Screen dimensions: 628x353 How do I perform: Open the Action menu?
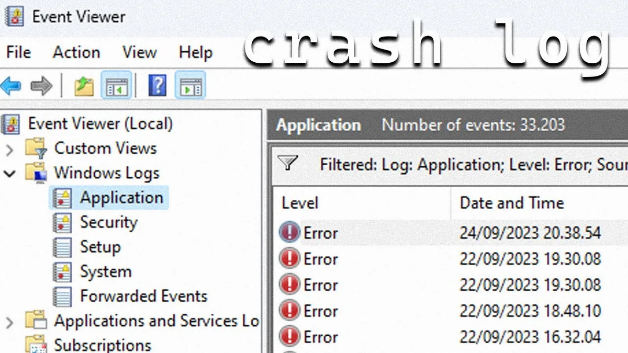(76, 52)
